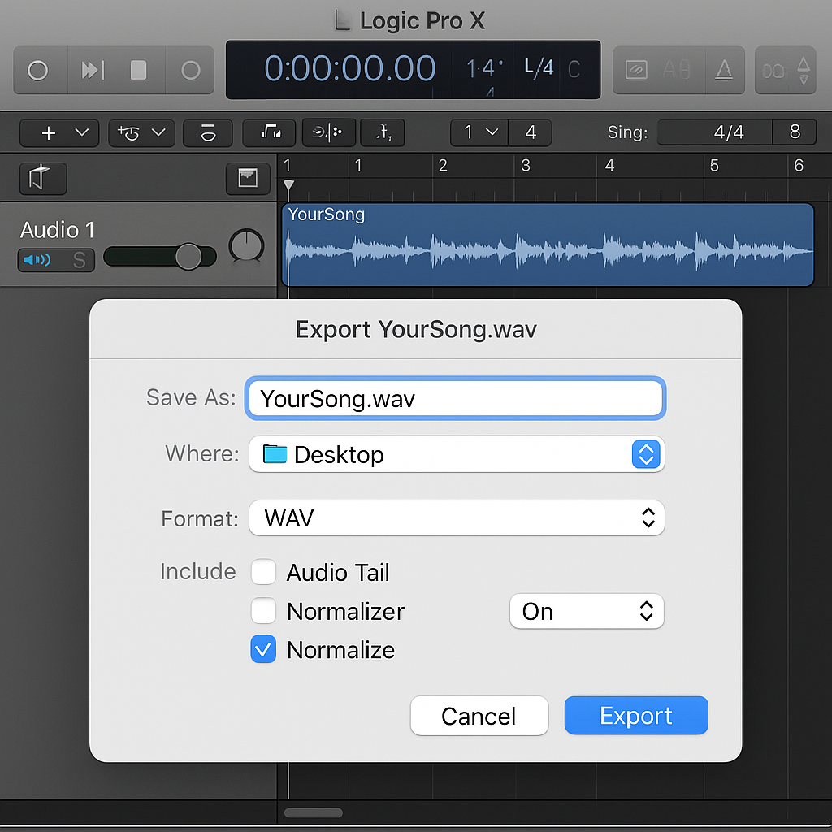
Task: Click the tuner icon at the far top right
Action: pos(804,70)
